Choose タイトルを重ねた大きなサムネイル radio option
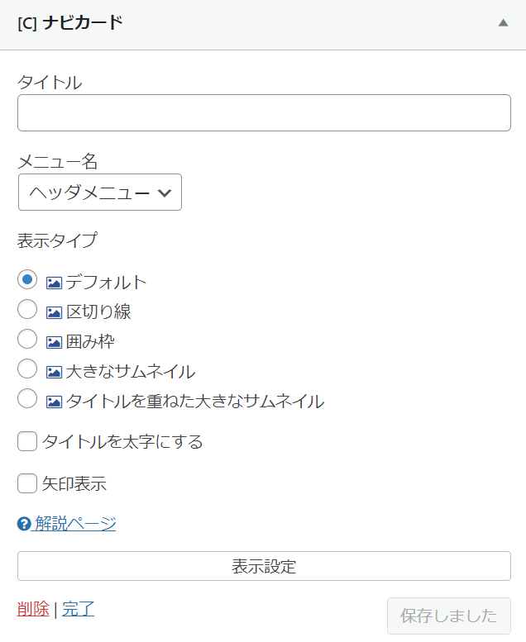Image resolution: width=526 pixels, height=642 pixels. tap(27, 399)
